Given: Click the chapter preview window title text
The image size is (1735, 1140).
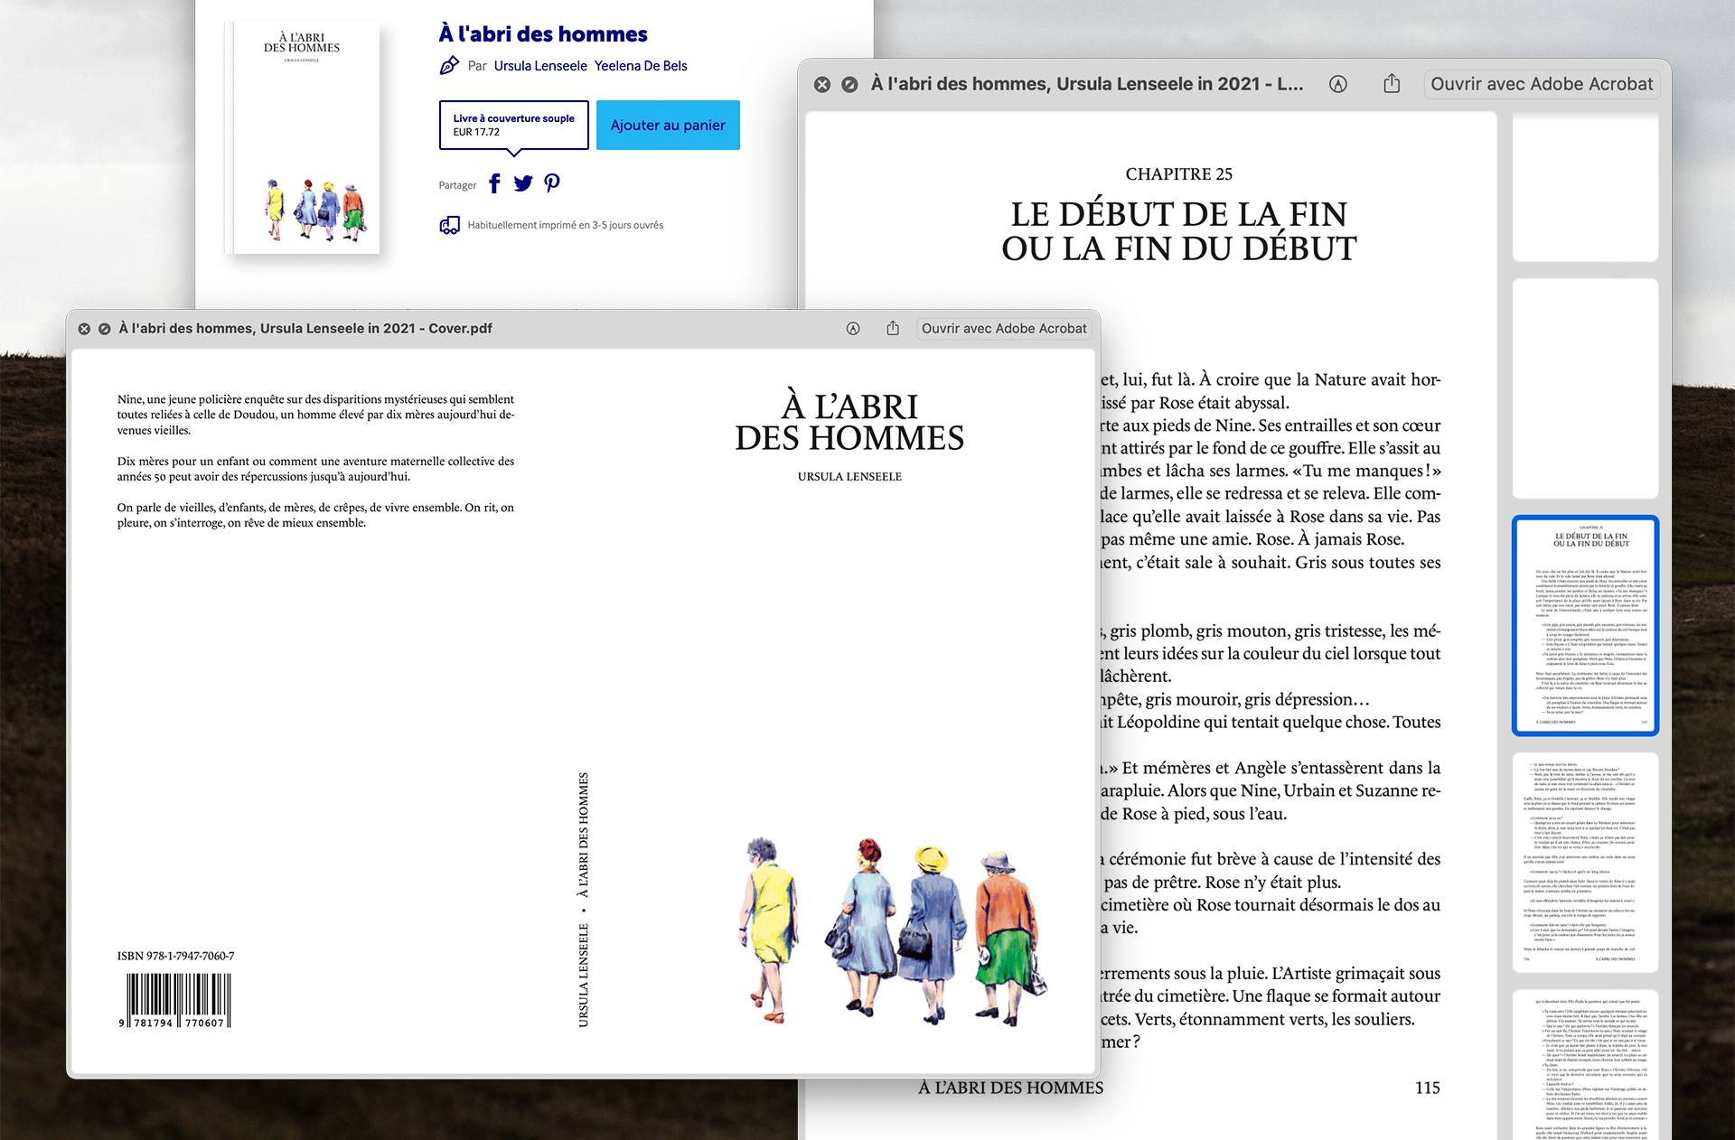Looking at the screenshot, I should click(1087, 84).
